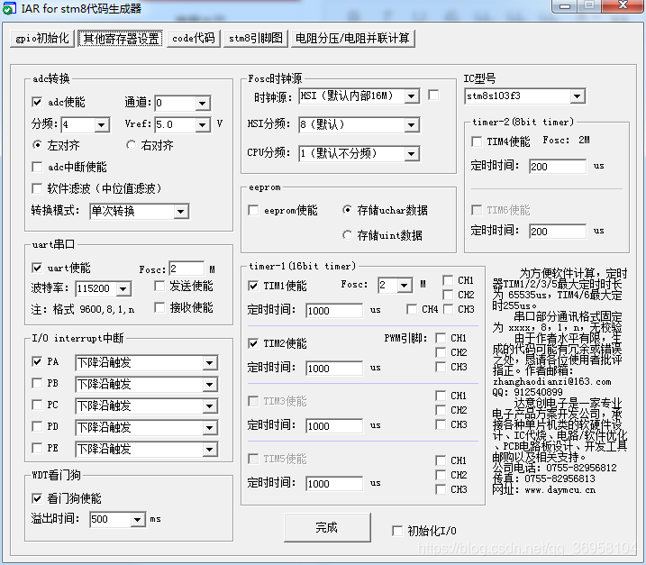
Task: Enable the TIM4使能 checkbox
Action: (477, 141)
